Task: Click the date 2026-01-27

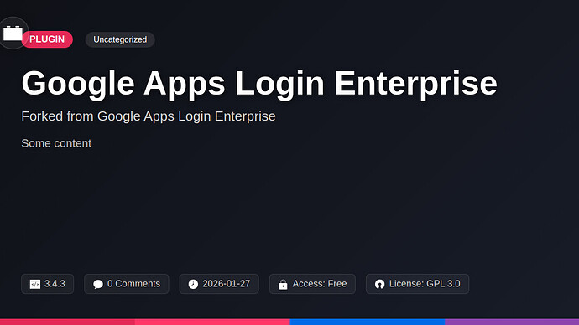Action: [227, 284]
